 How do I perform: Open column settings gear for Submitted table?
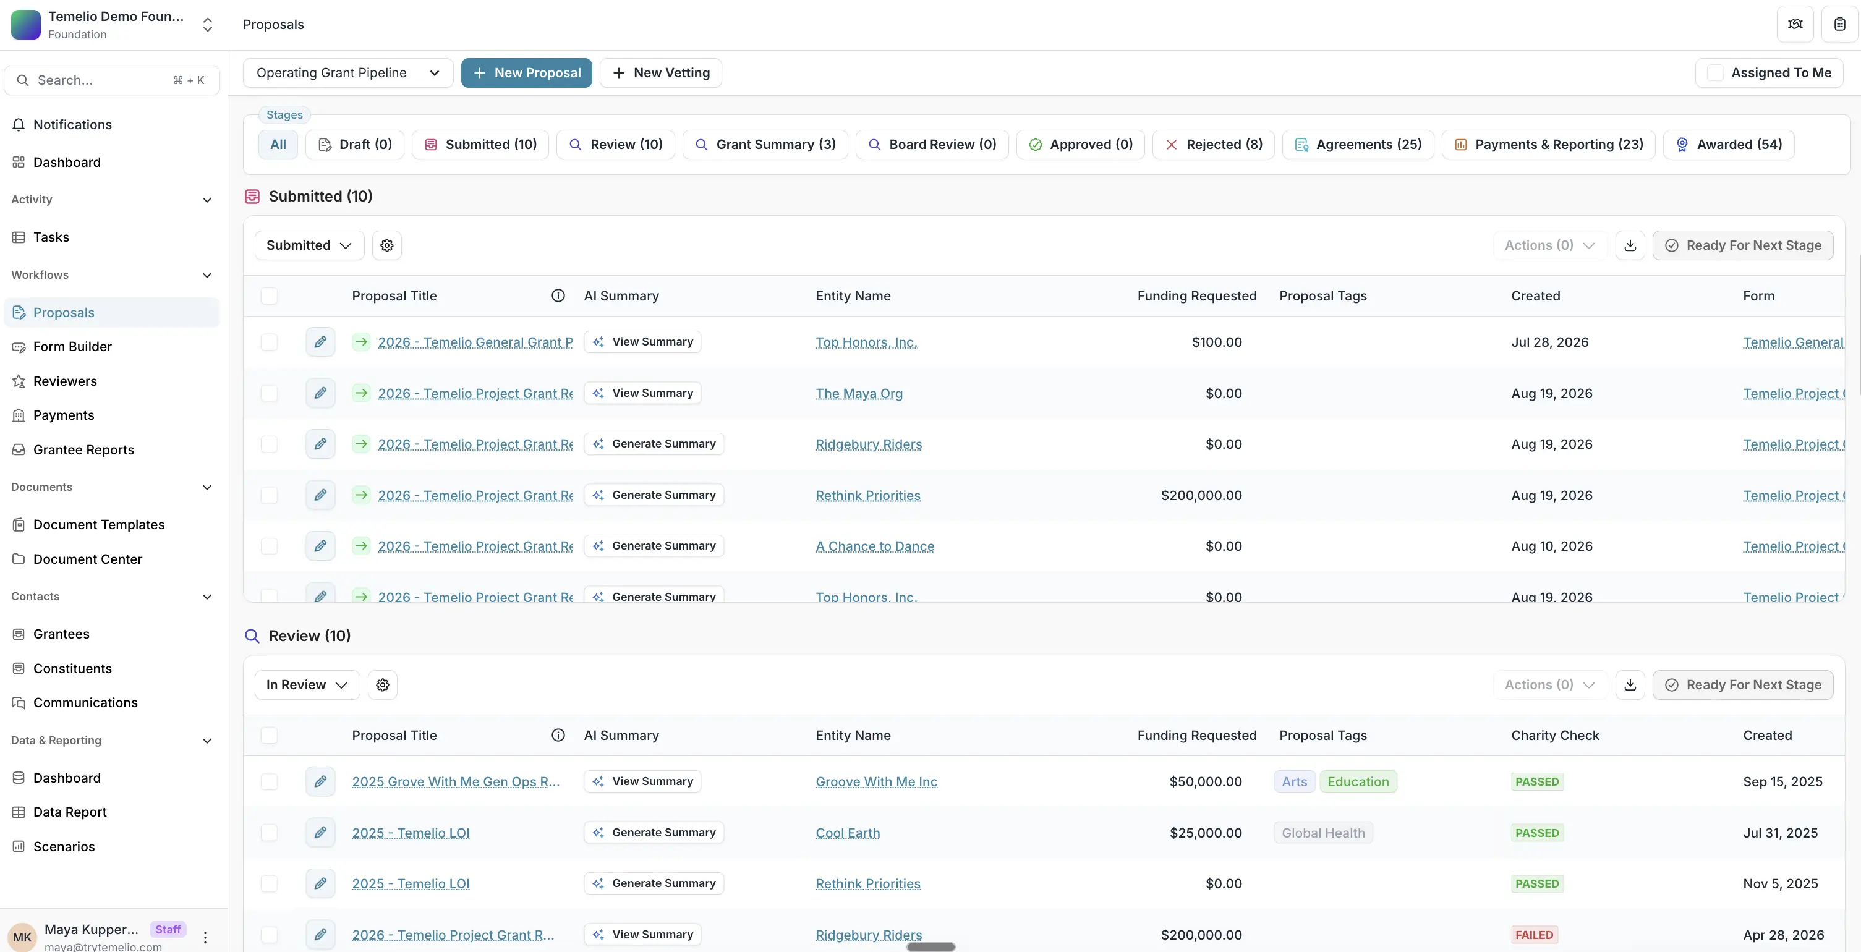[386, 245]
